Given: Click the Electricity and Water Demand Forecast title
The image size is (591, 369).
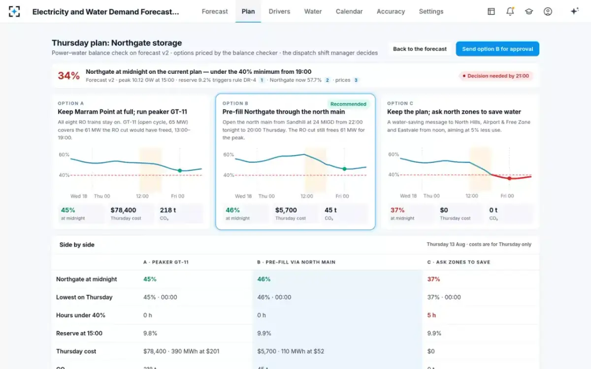Looking at the screenshot, I should [106, 11].
